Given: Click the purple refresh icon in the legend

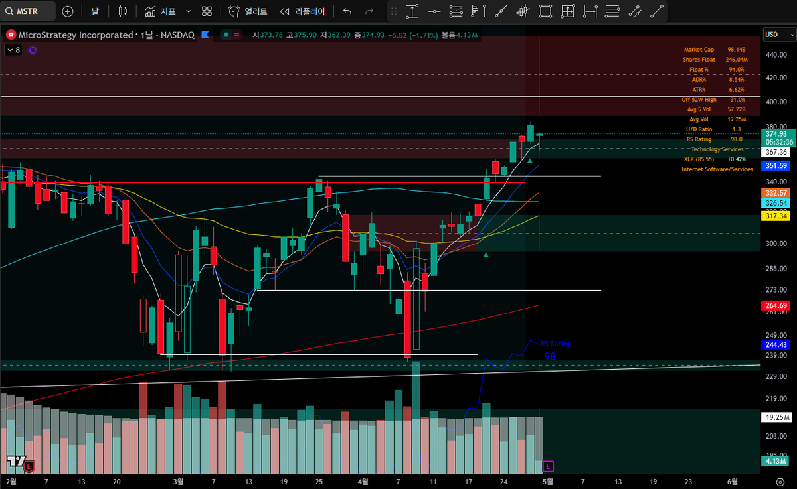Looking at the screenshot, I should pyautogui.click(x=33, y=50).
